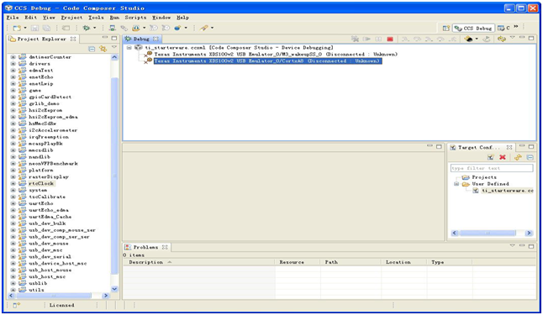Select the CortxA8 emulator entry
Viewport: 543px width, 315px height.
267,61
